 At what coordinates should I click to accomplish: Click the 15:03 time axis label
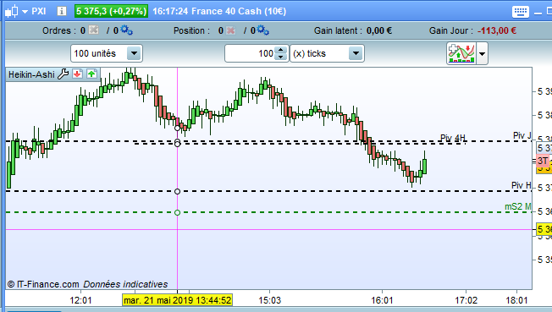click(270, 300)
